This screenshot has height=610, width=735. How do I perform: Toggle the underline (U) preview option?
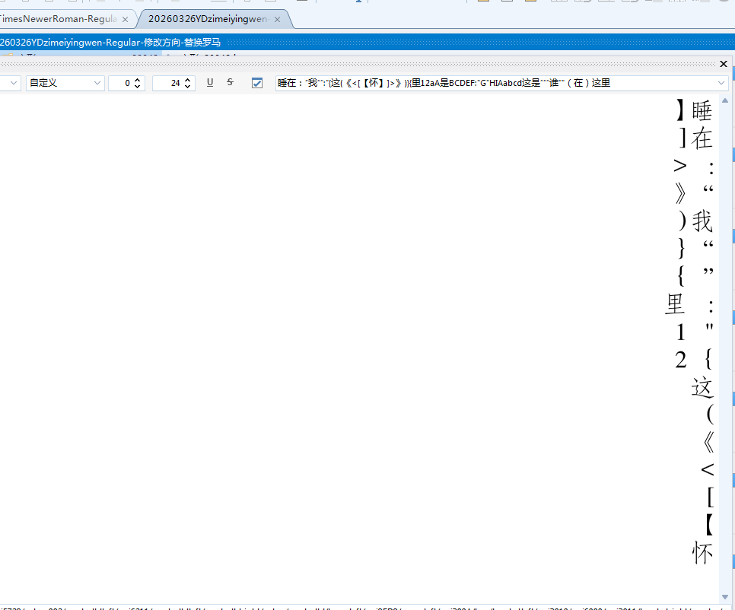click(210, 83)
